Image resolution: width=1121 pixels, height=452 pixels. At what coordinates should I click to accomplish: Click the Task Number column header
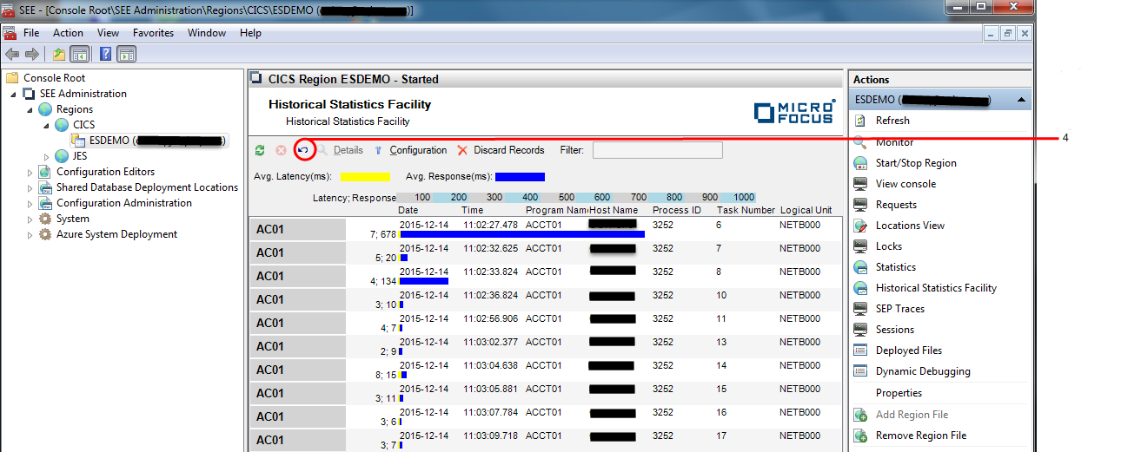click(x=746, y=210)
